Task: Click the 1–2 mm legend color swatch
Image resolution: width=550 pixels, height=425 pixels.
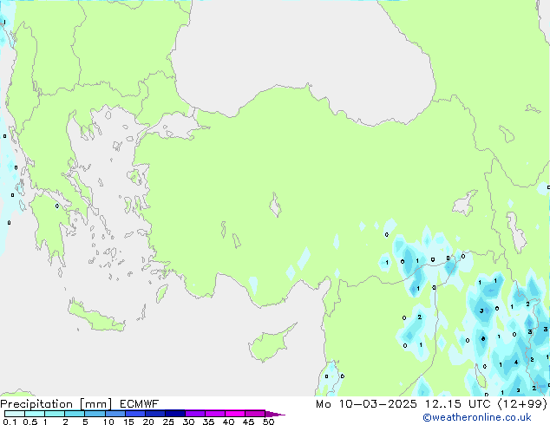Action: pyautogui.click(x=55, y=414)
